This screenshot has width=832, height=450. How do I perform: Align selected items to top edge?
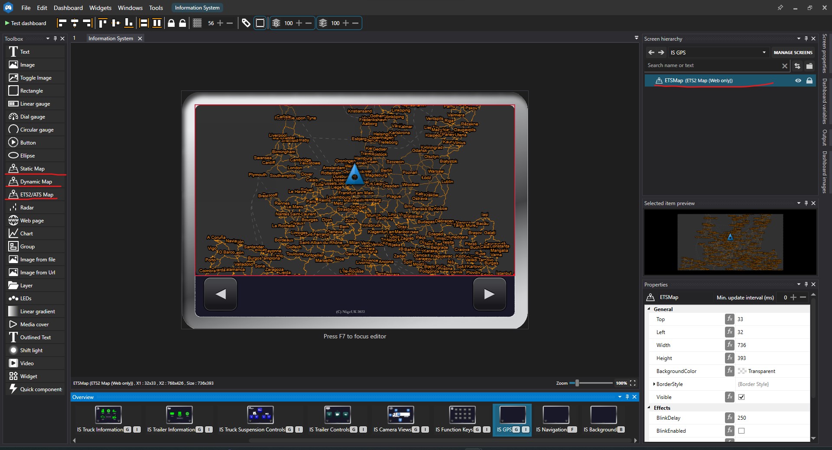(x=103, y=23)
